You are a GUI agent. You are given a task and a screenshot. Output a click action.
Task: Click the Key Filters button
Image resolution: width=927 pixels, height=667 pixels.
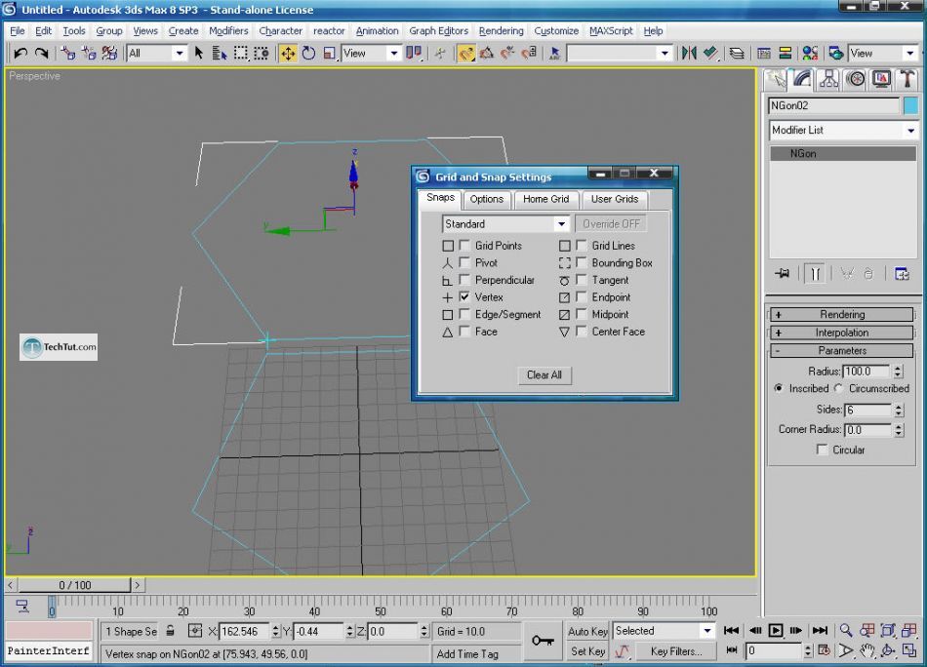pyautogui.click(x=677, y=651)
